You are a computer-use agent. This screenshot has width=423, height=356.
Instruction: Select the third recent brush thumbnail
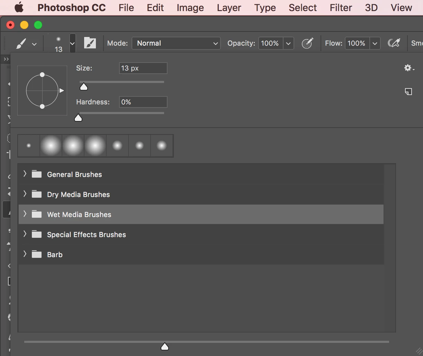click(73, 146)
